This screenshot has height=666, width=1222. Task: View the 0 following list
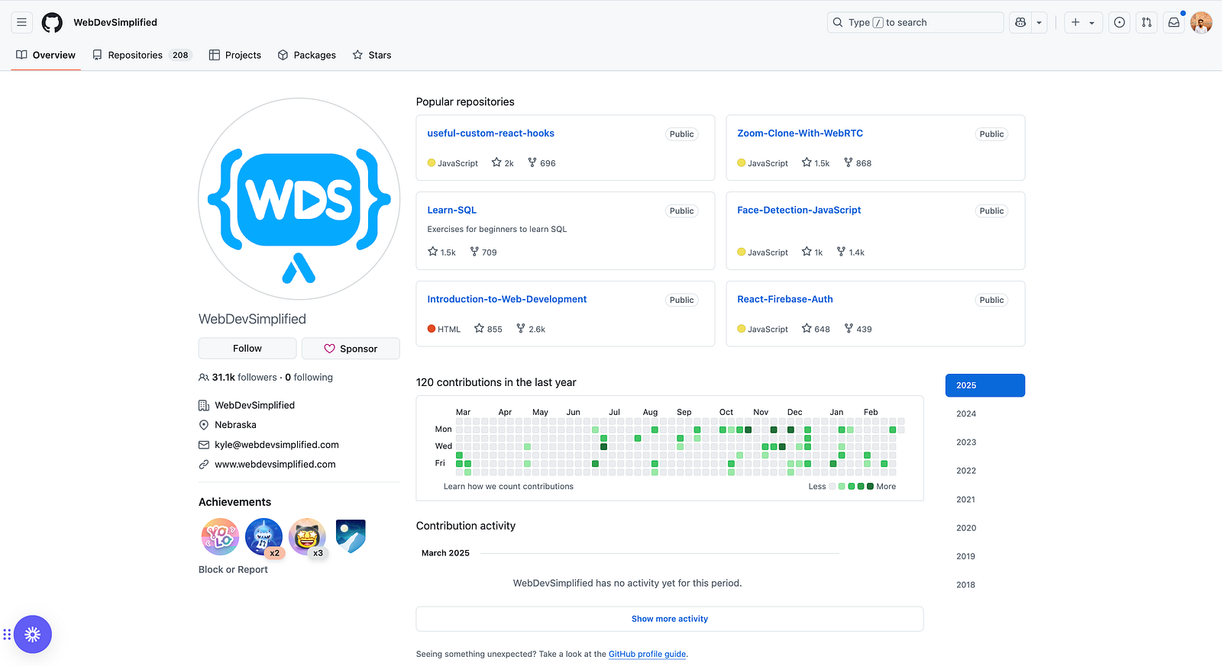(309, 378)
